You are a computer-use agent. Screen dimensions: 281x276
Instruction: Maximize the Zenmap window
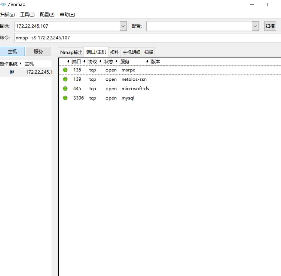269,4
